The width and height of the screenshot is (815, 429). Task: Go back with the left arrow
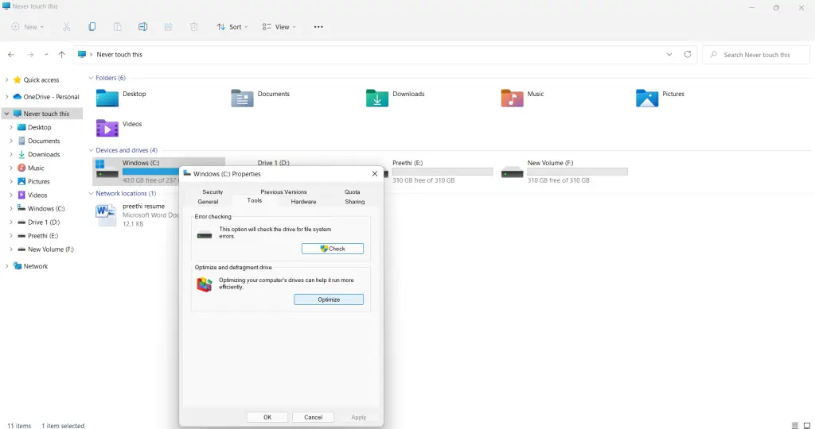click(x=11, y=55)
